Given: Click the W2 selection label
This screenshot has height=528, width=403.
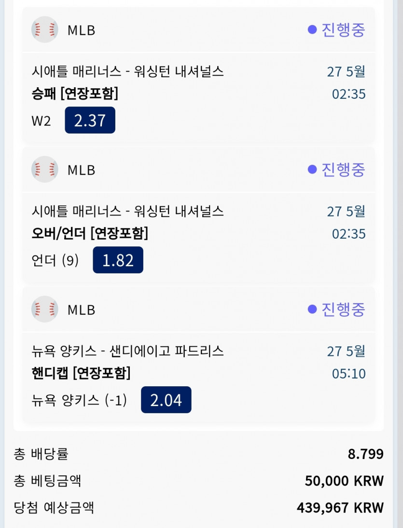Looking at the screenshot, I should [41, 121].
